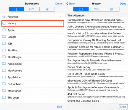Open 'Up to 20 Off iTunes Code | eBay' entry
The image size is (128, 110).
pyautogui.click(x=96, y=75)
